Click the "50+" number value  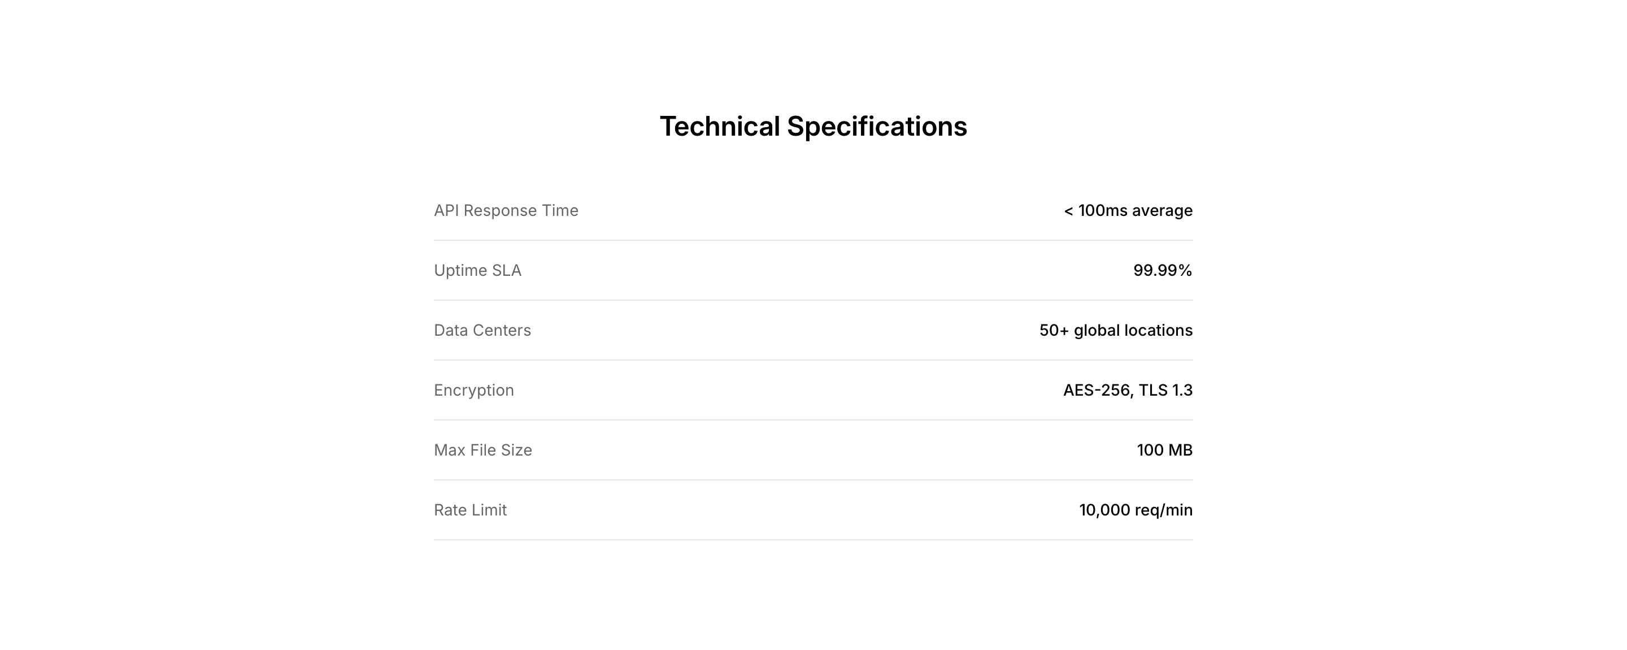[1054, 330]
